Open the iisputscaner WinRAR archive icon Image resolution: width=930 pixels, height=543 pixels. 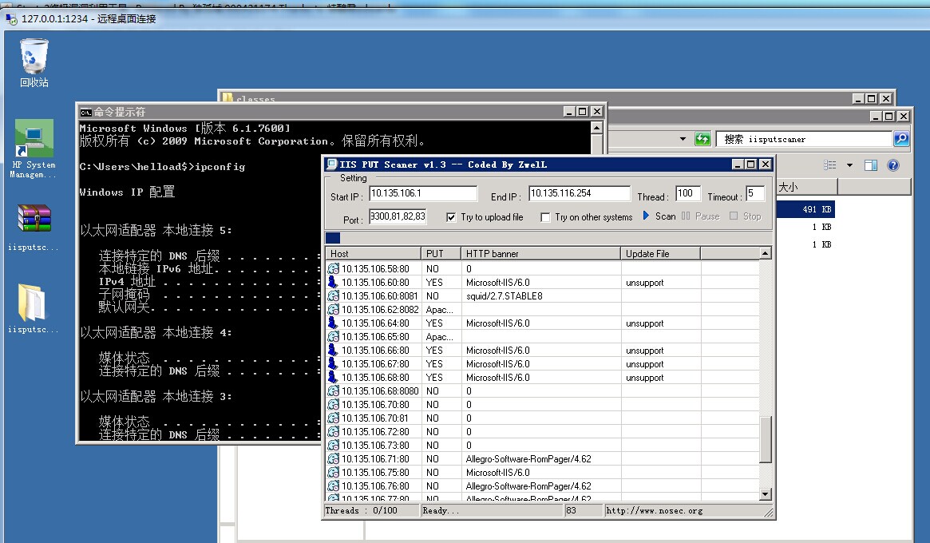point(34,227)
